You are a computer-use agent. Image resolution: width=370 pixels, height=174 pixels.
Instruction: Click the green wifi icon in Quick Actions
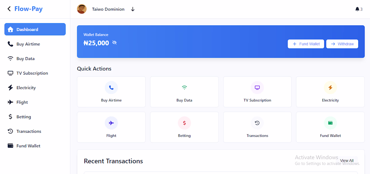[x=184, y=87]
